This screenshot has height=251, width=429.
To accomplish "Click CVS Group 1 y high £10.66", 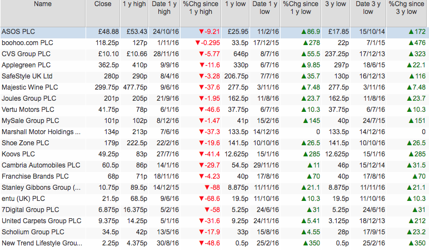I will coord(137,54).
